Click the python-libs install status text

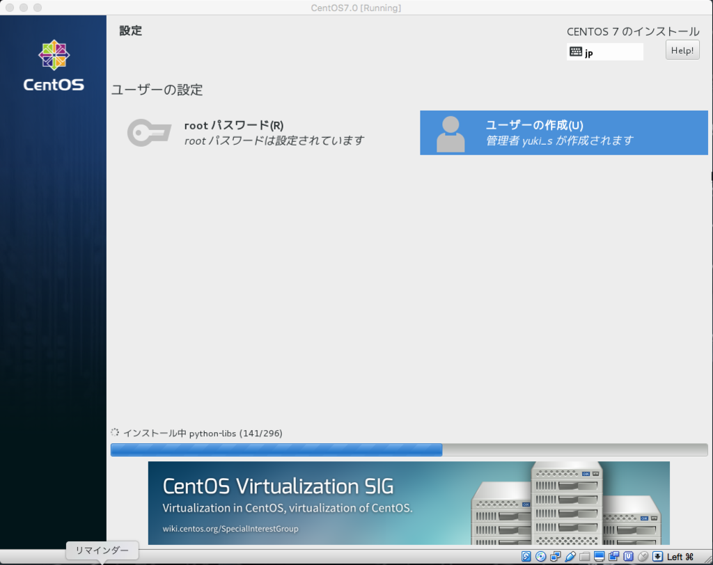tap(203, 433)
